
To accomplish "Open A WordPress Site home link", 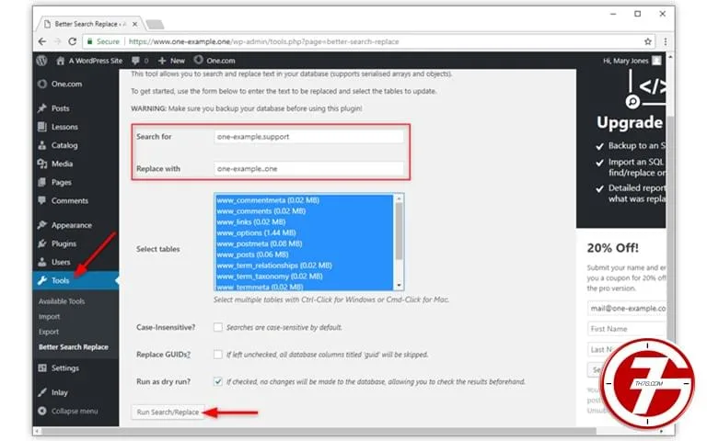I will pos(89,61).
